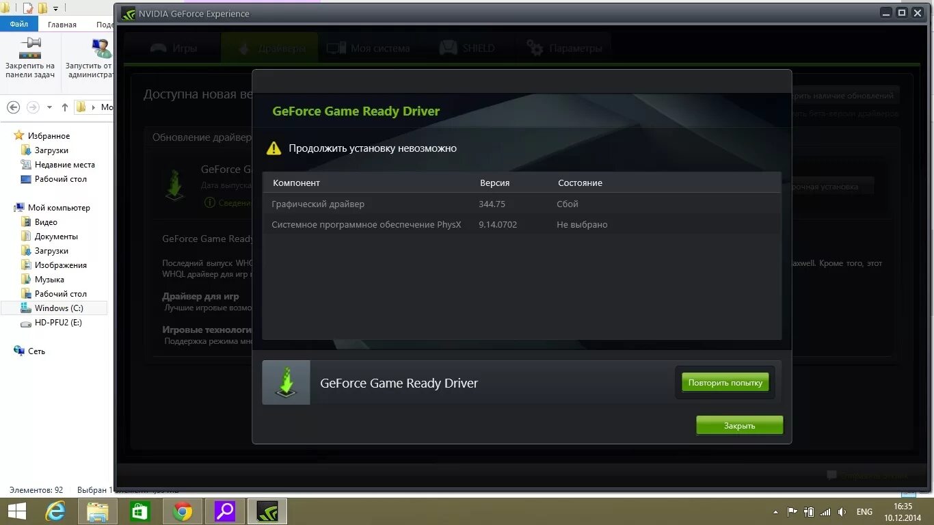Click the Не выбрано status cell
Viewport: 934px width, 525px height.
(582, 224)
